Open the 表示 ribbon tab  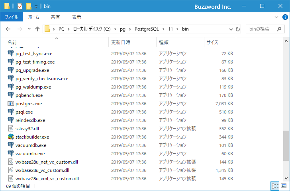tap(76, 17)
